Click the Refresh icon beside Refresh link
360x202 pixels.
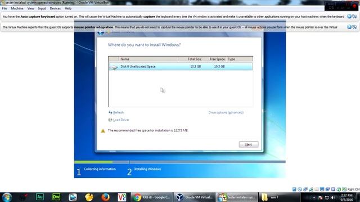[x=110, y=112]
